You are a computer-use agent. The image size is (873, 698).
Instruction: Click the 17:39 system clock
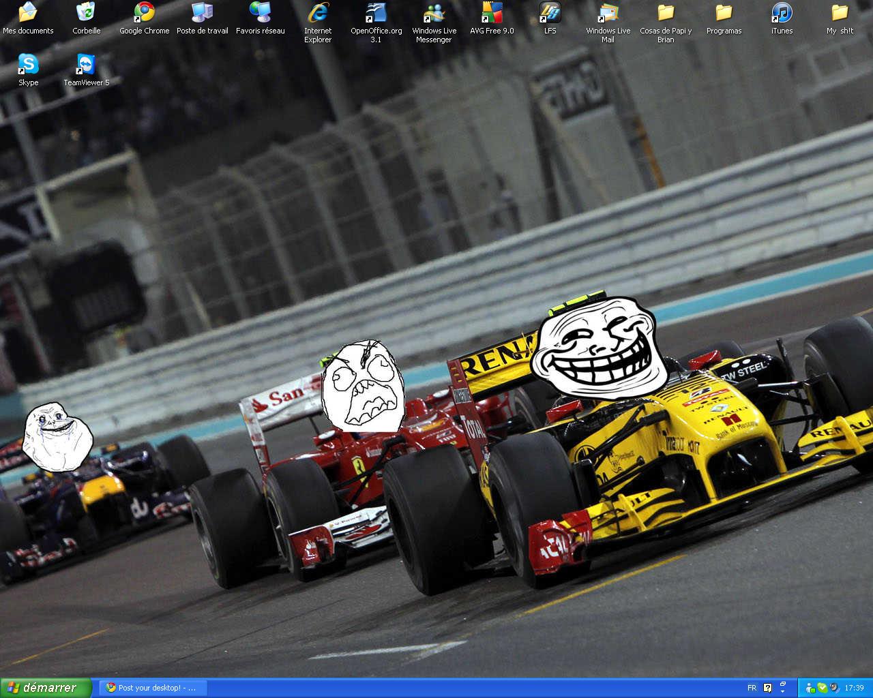854,688
